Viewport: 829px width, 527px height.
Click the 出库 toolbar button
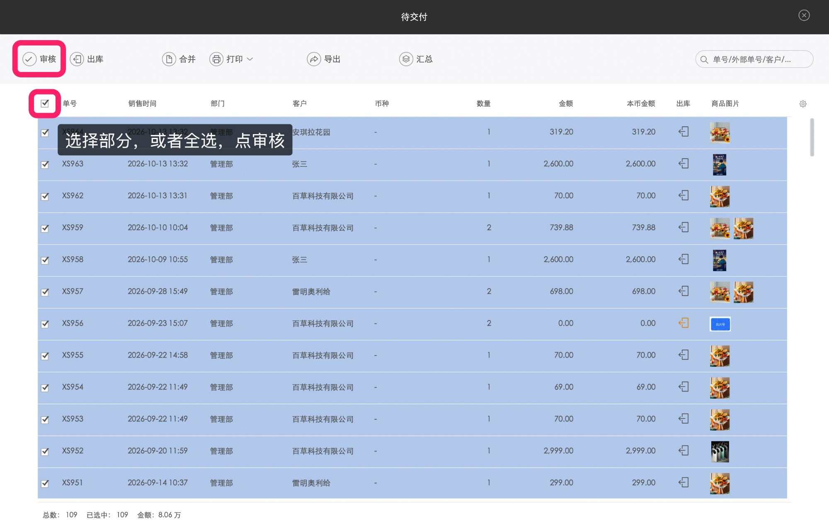coord(87,59)
